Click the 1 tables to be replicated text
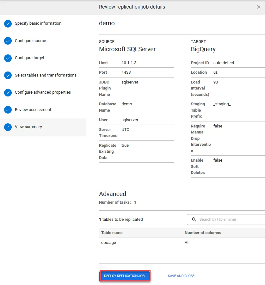This screenshot has width=265, height=285. click(x=121, y=220)
